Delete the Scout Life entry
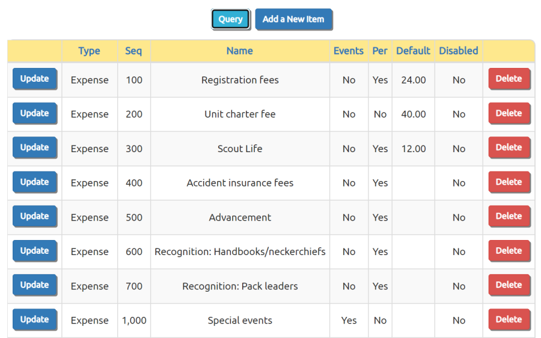541x338 pixels. pyautogui.click(x=509, y=147)
